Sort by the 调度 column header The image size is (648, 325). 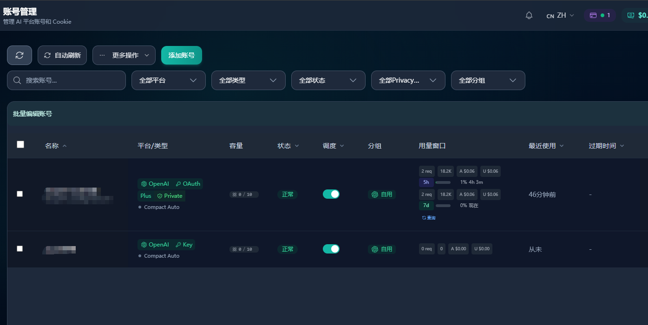coord(334,146)
